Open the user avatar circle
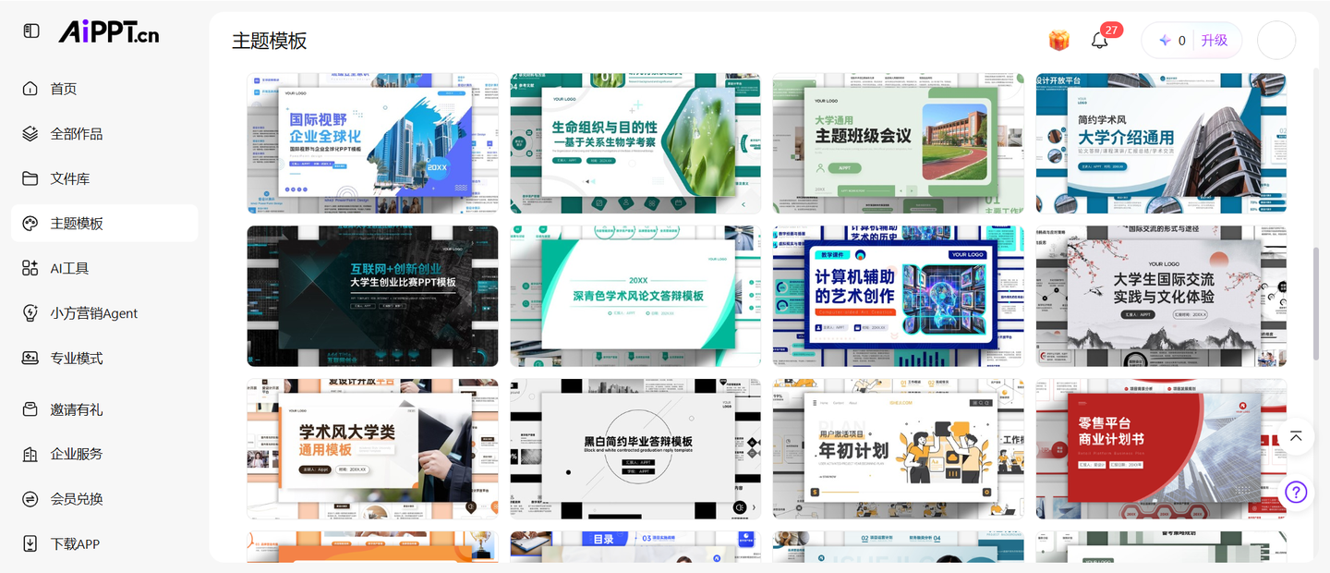The image size is (1330, 573). (x=1277, y=40)
